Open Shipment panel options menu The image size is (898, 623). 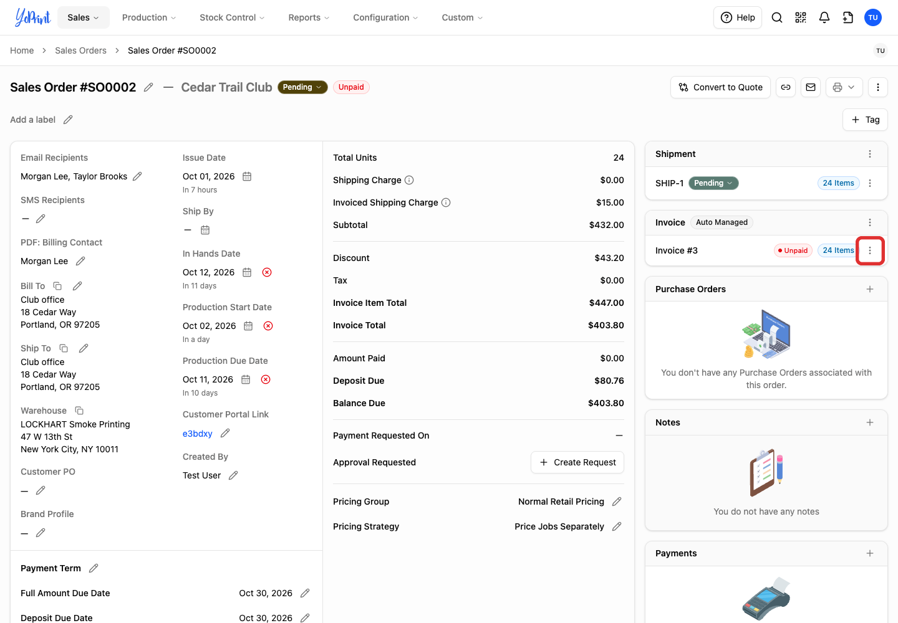click(x=870, y=154)
